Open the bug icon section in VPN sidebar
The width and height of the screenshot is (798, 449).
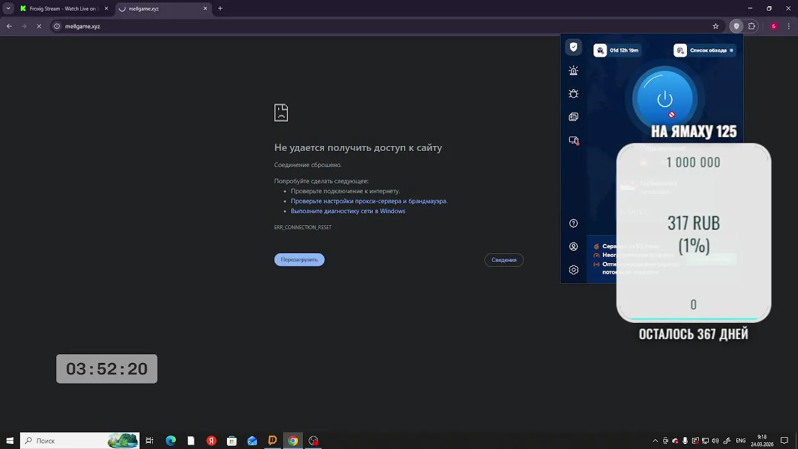pyautogui.click(x=574, y=94)
